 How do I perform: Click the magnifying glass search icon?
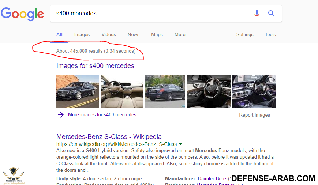click(x=271, y=14)
